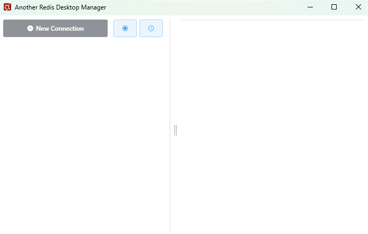Maximize the Another Redis Desktop Manager window
368x234 pixels.
point(334,7)
